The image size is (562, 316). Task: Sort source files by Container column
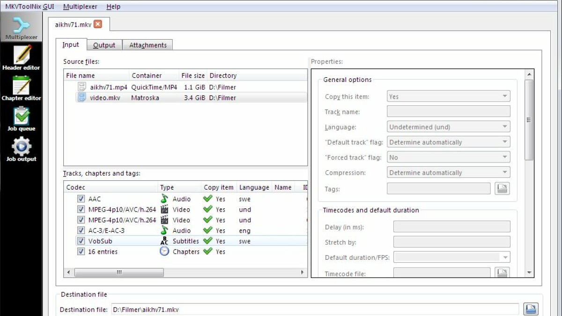click(154, 75)
